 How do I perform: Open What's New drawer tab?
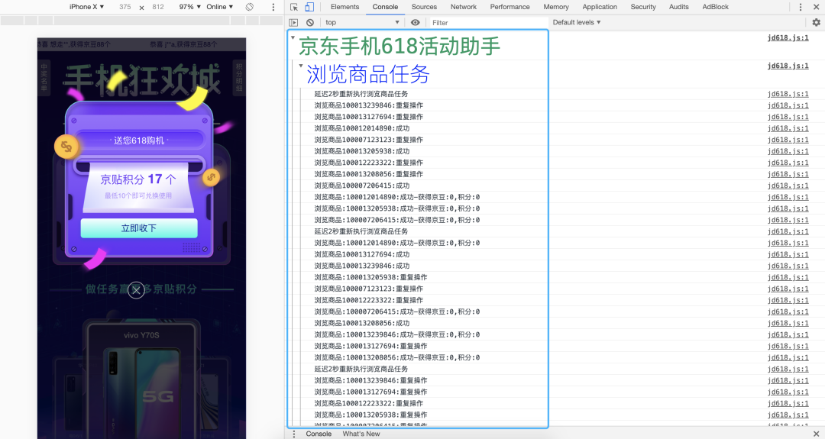click(361, 434)
